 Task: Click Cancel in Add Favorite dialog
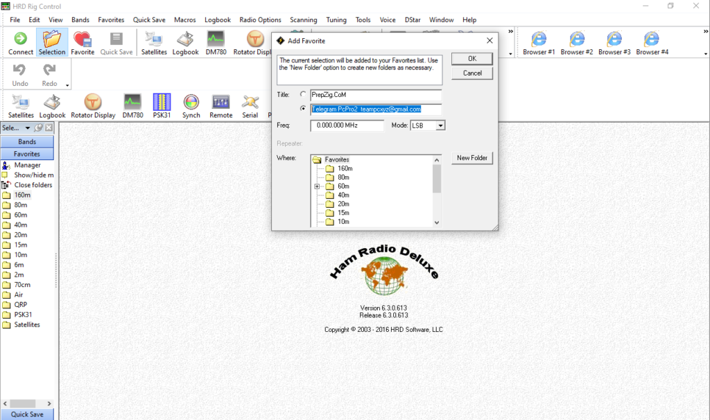coord(471,73)
